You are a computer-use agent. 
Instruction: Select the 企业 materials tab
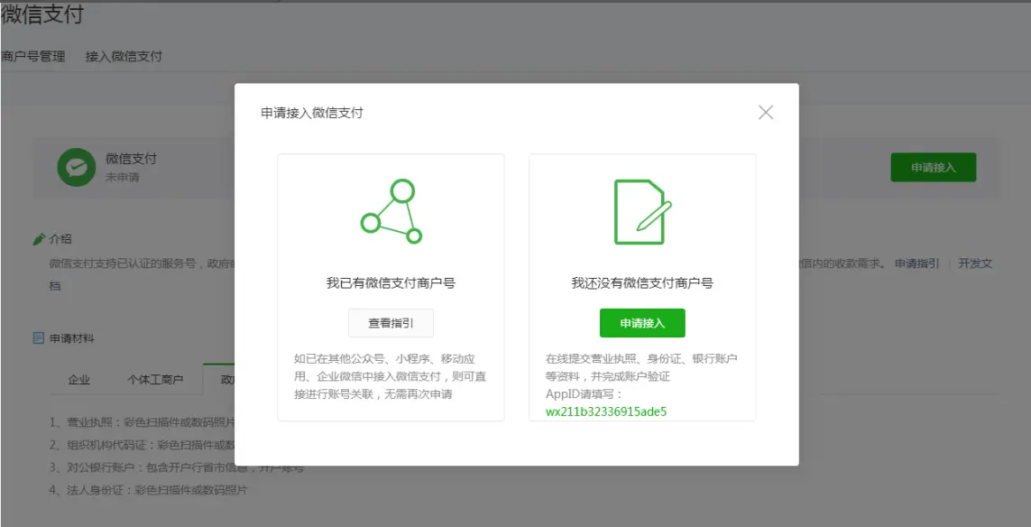79,380
